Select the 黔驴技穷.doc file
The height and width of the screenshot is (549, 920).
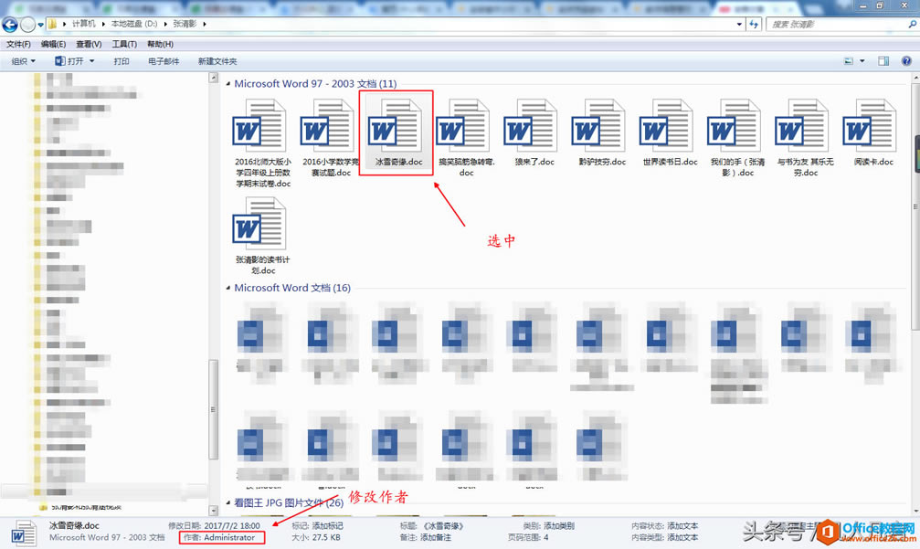[602, 132]
